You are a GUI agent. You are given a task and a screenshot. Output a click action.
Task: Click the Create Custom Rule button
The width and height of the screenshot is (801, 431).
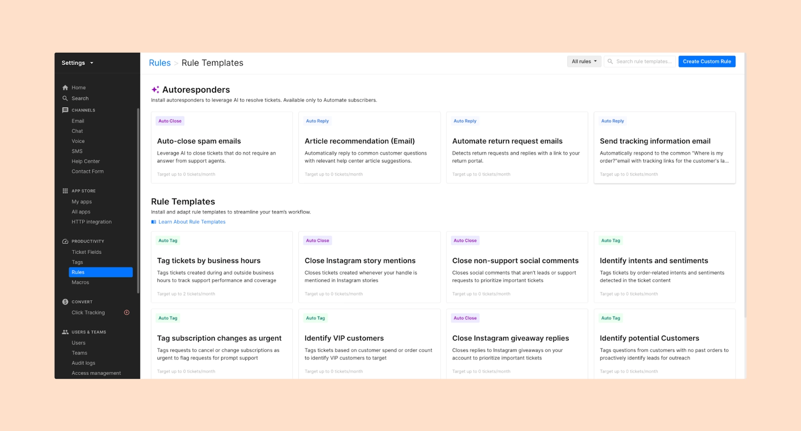tap(707, 61)
